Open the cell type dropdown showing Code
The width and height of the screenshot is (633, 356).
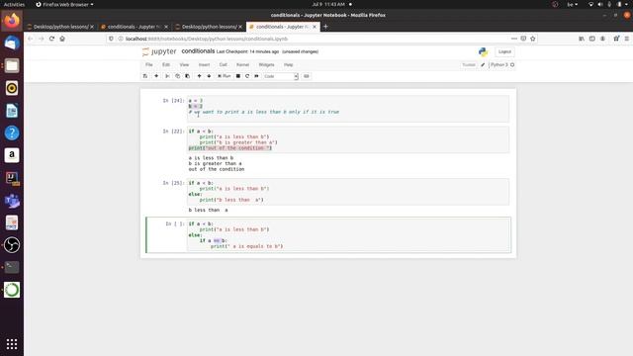[281, 76]
